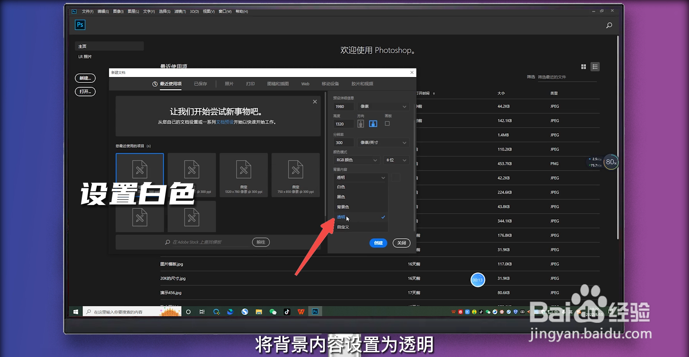Screen dimensions: 689x357
Task: Open the 窗口(W) menu
Action: coord(225,11)
